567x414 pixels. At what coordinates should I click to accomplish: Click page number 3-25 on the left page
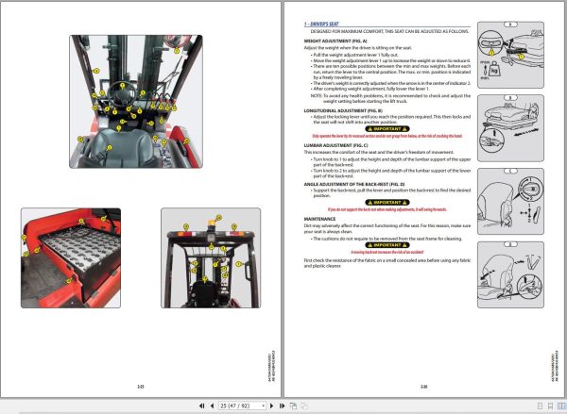coord(141,387)
